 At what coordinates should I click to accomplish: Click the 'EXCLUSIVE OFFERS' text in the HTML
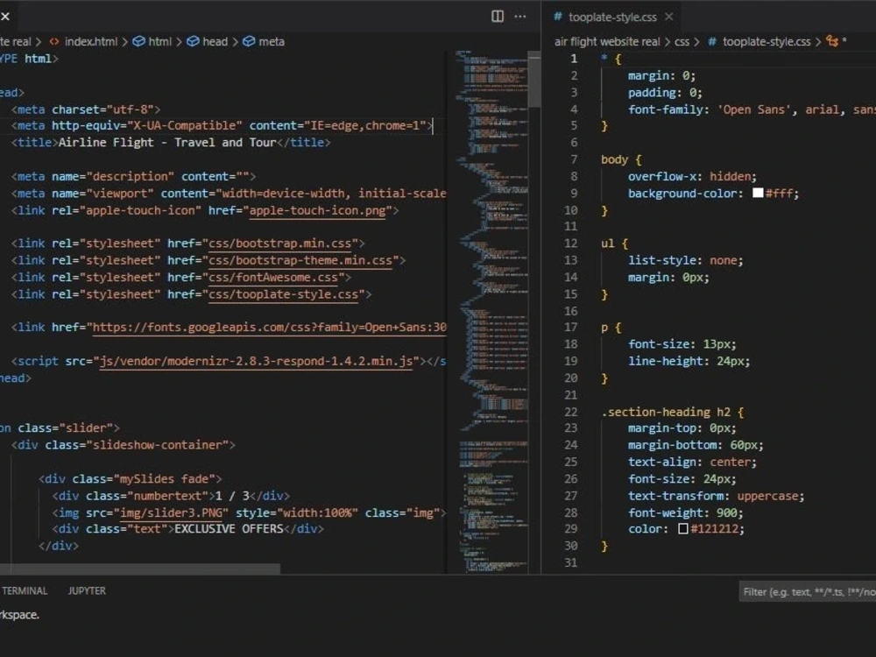pos(229,529)
